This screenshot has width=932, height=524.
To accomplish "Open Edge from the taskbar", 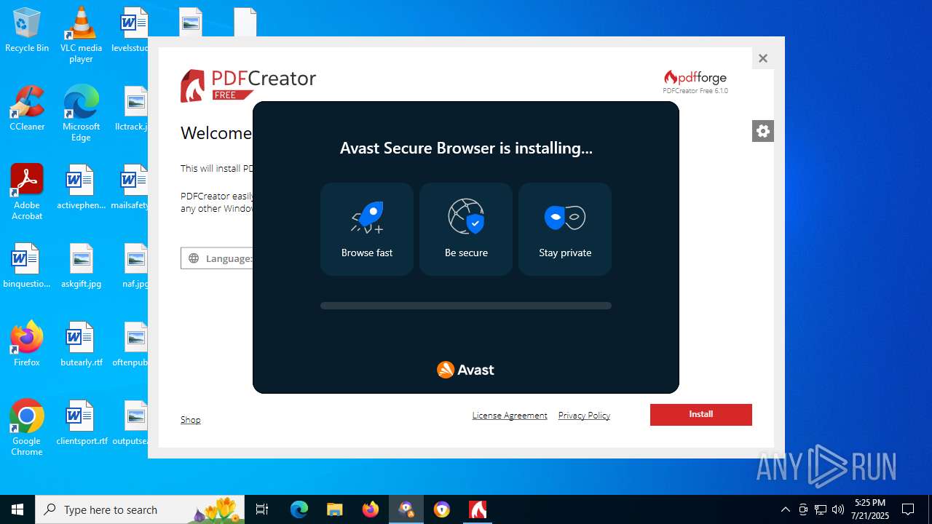I will (299, 509).
